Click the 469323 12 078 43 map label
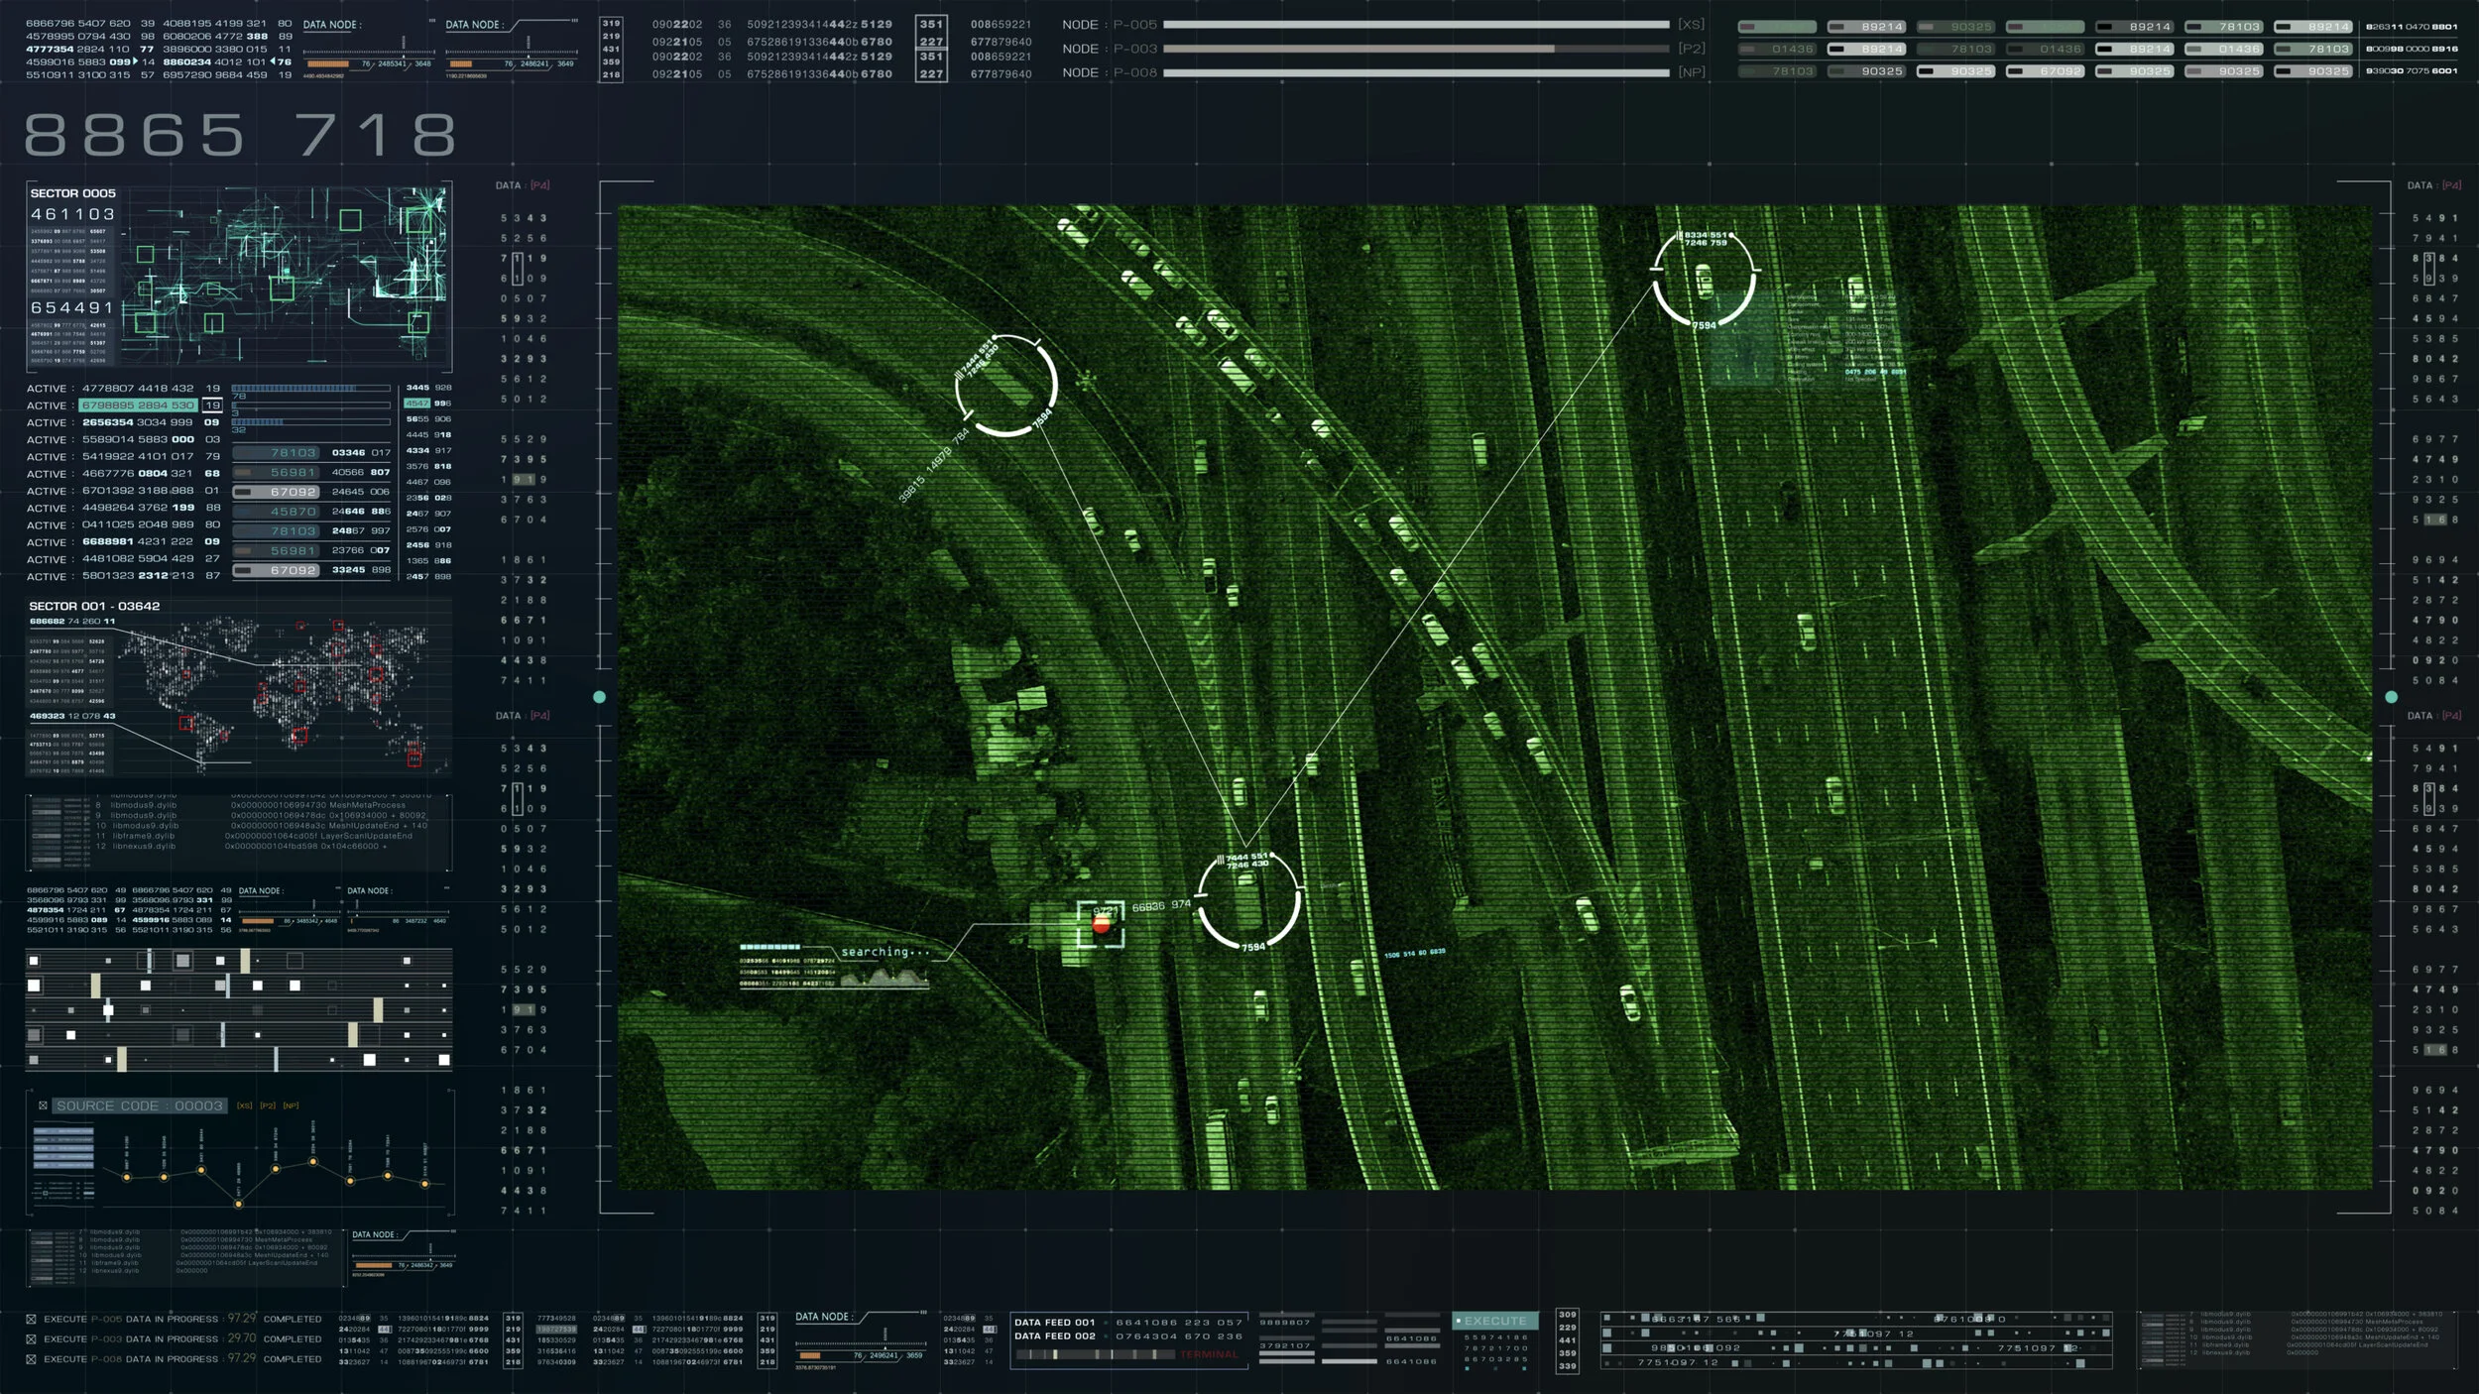Image resolution: width=2479 pixels, height=1394 pixels. [72, 716]
